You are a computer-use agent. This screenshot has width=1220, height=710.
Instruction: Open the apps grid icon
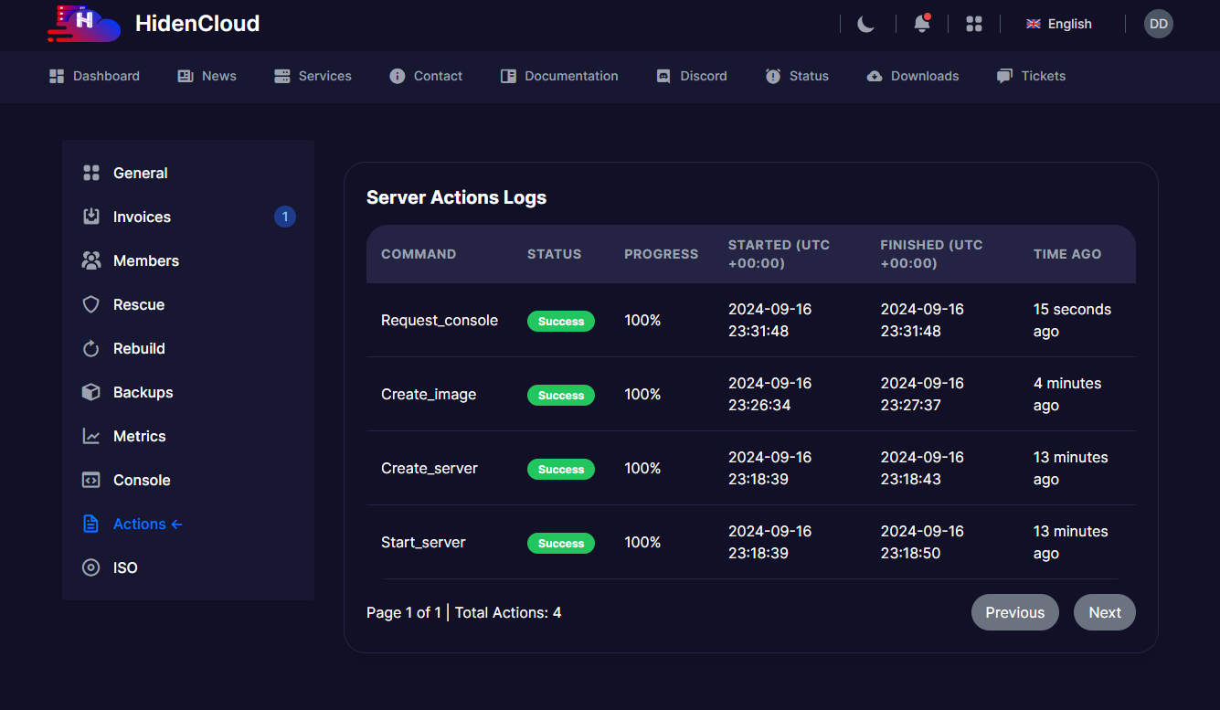974,24
